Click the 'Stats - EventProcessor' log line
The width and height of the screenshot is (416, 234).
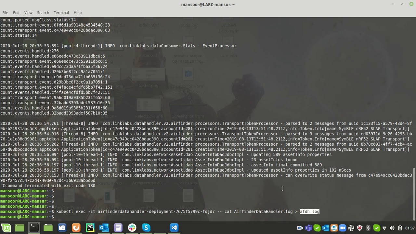(x=118, y=46)
